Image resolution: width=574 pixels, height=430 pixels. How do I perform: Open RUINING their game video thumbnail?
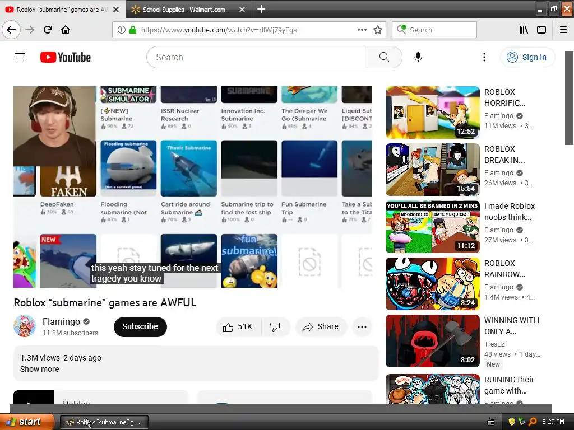pyautogui.click(x=432, y=389)
